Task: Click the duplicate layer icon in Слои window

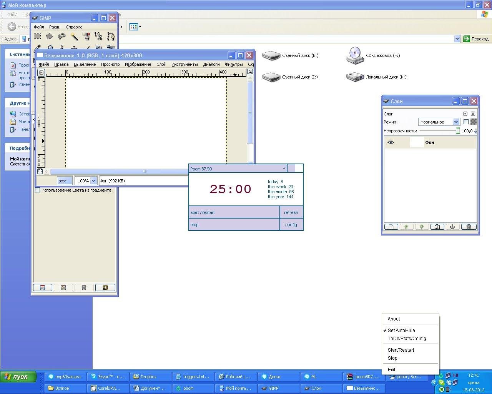Action: pos(437,227)
